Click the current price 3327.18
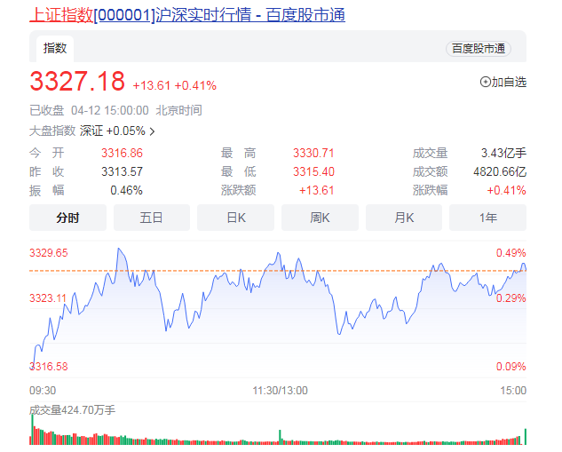562x452 pixels. pos(77,82)
